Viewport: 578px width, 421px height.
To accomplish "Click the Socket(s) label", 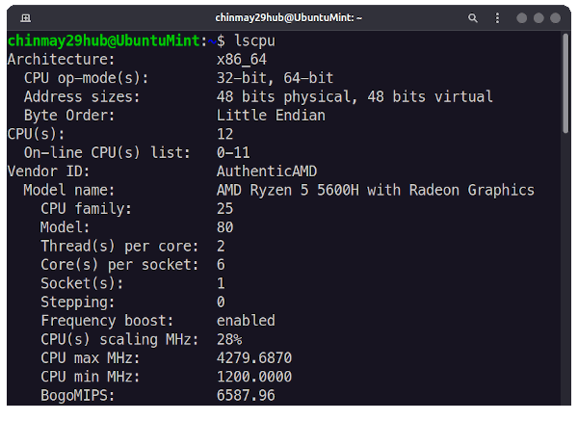I will tap(82, 283).
